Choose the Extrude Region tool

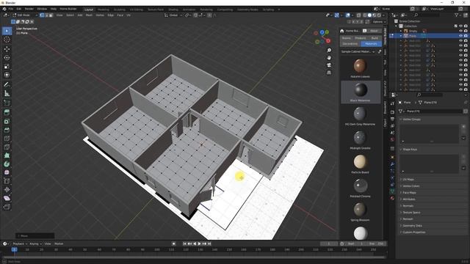[7, 112]
